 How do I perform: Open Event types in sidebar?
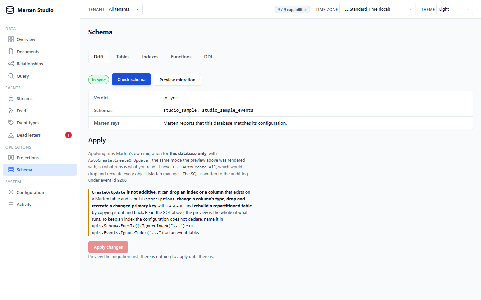coord(40,123)
